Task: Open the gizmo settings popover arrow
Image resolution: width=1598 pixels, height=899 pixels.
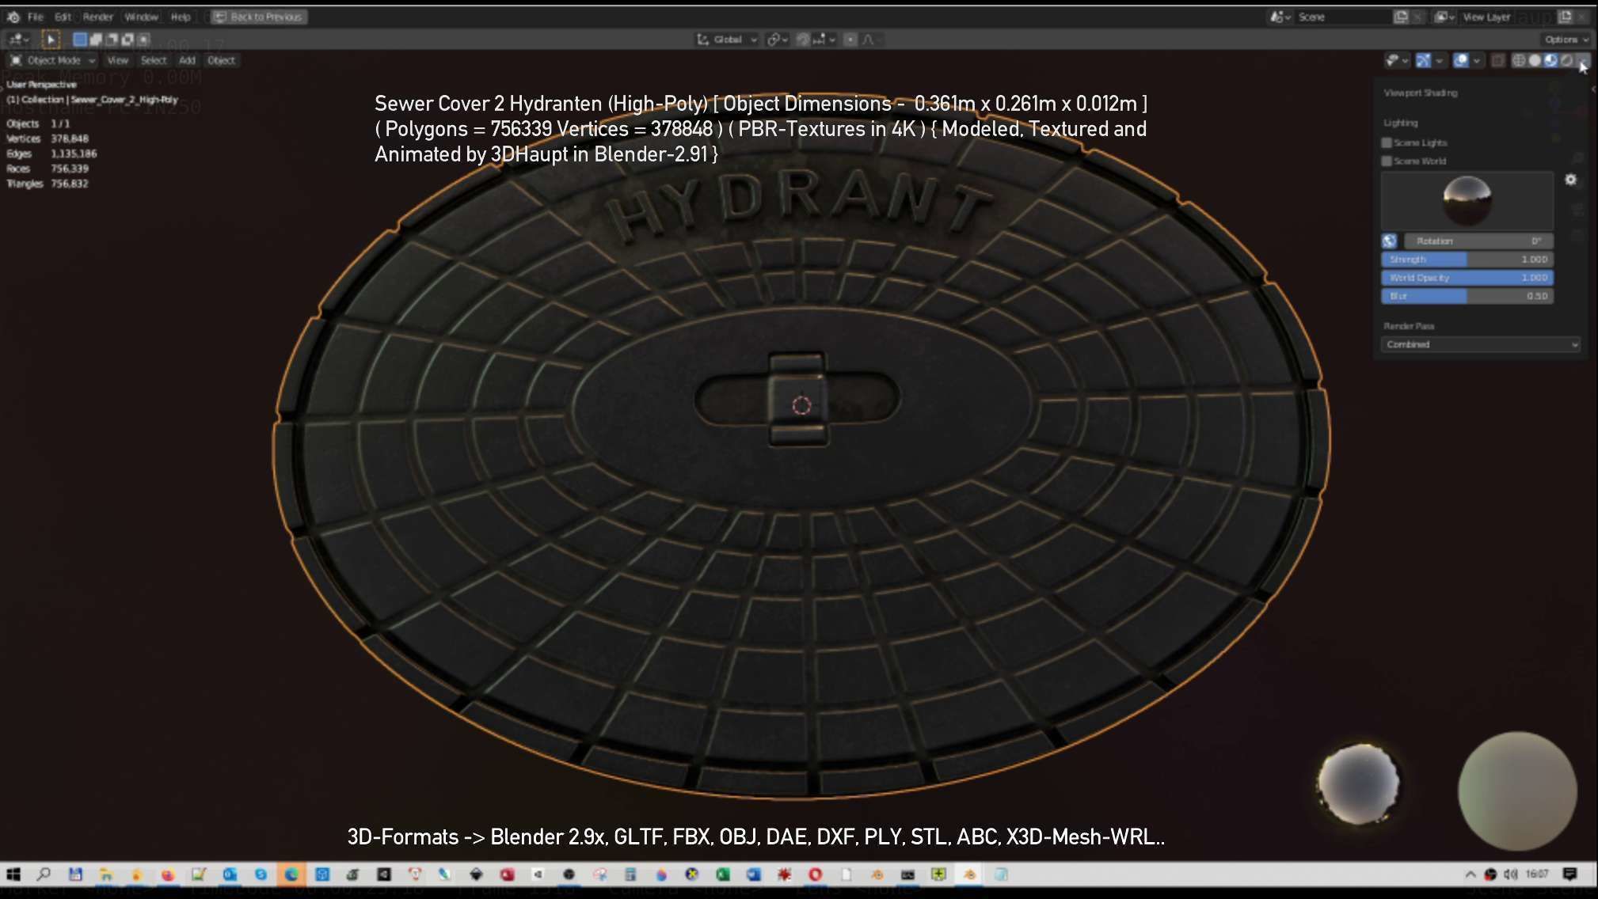Action: pyautogui.click(x=1440, y=60)
